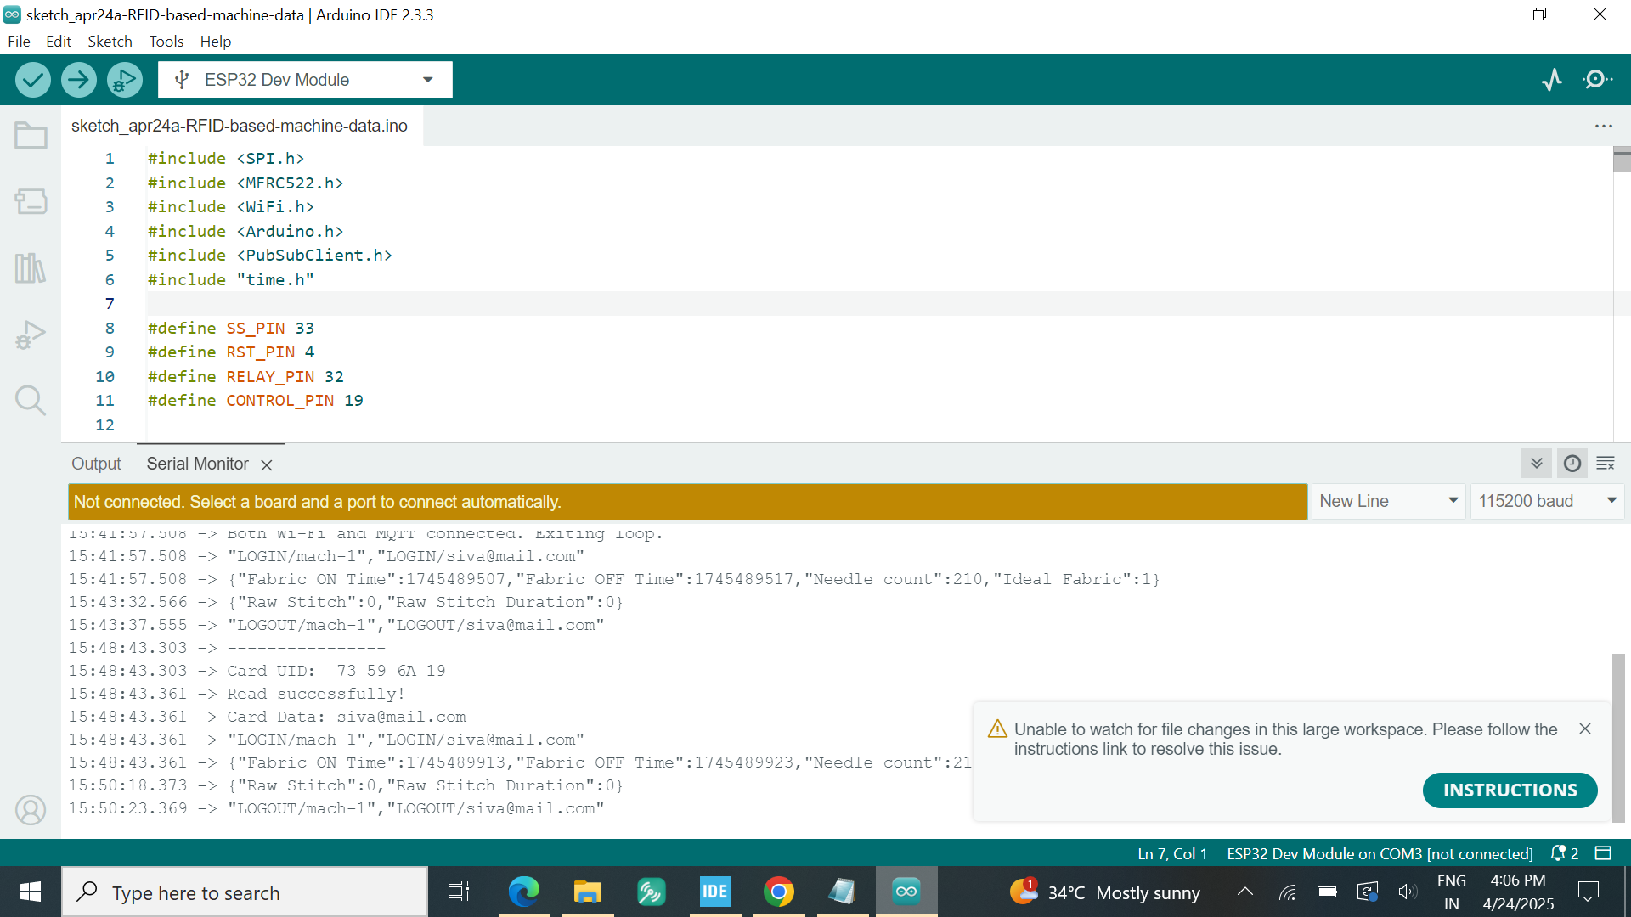Open the New Line line-ending dropdown
Viewport: 1631px width, 917px height.
click(x=1388, y=502)
